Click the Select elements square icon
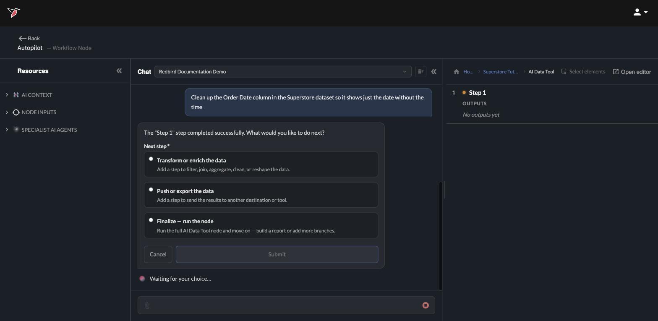The height and width of the screenshot is (321, 658). (564, 71)
